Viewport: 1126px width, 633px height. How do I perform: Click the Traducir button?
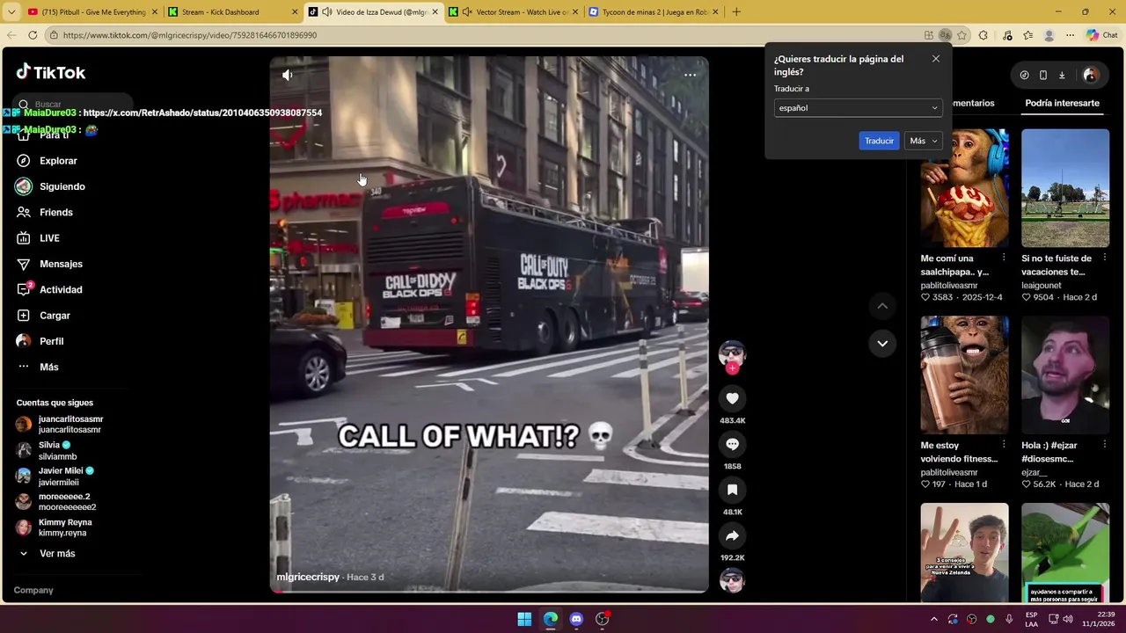(x=879, y=141)
